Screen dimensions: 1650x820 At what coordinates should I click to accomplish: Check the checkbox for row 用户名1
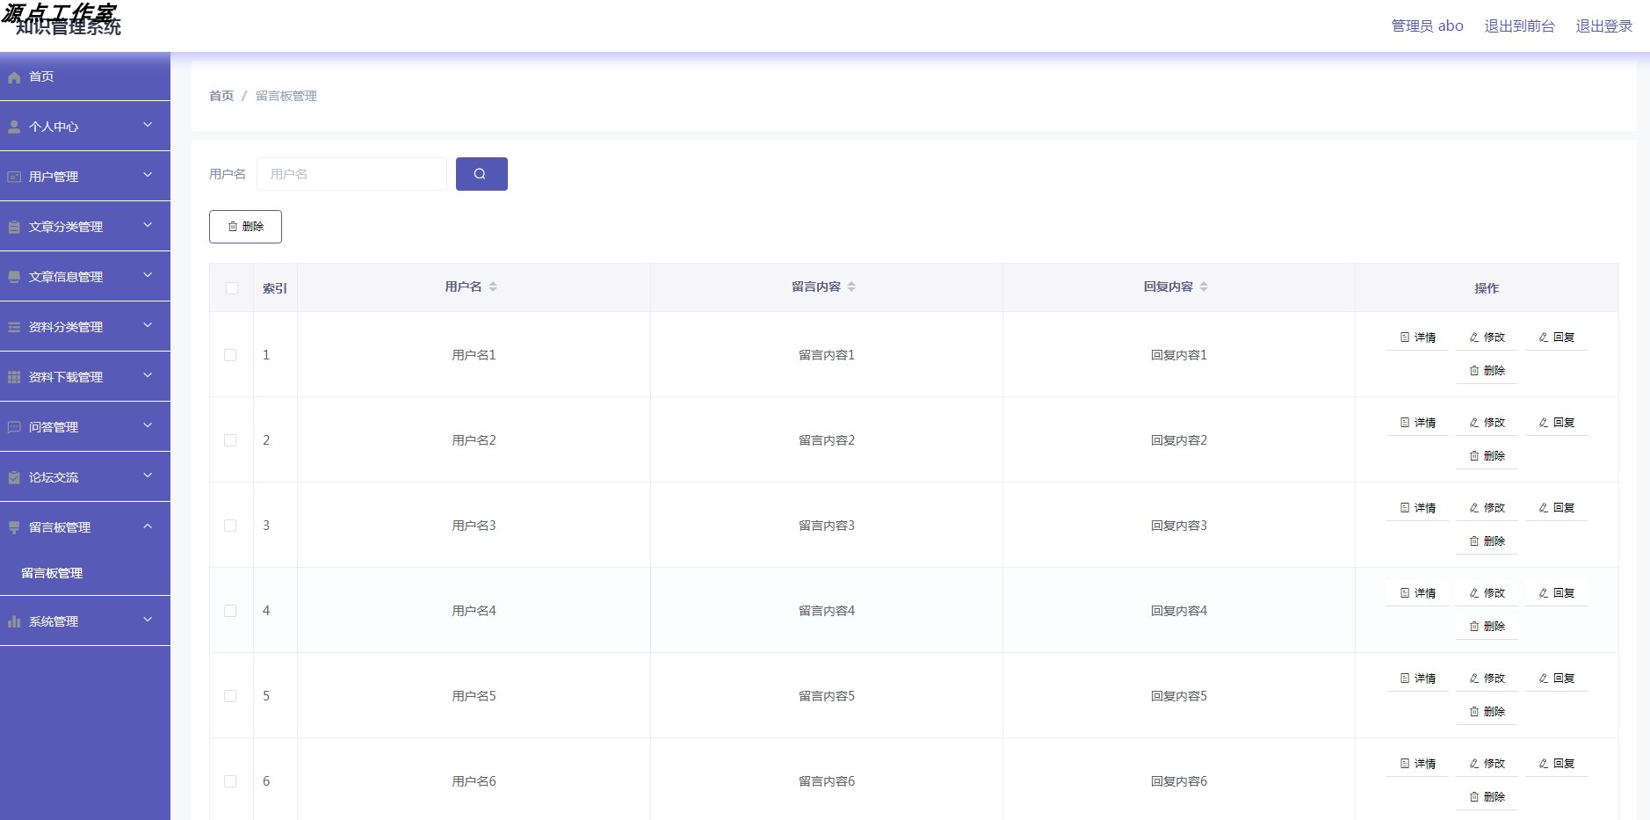click(x=231, y=354)
